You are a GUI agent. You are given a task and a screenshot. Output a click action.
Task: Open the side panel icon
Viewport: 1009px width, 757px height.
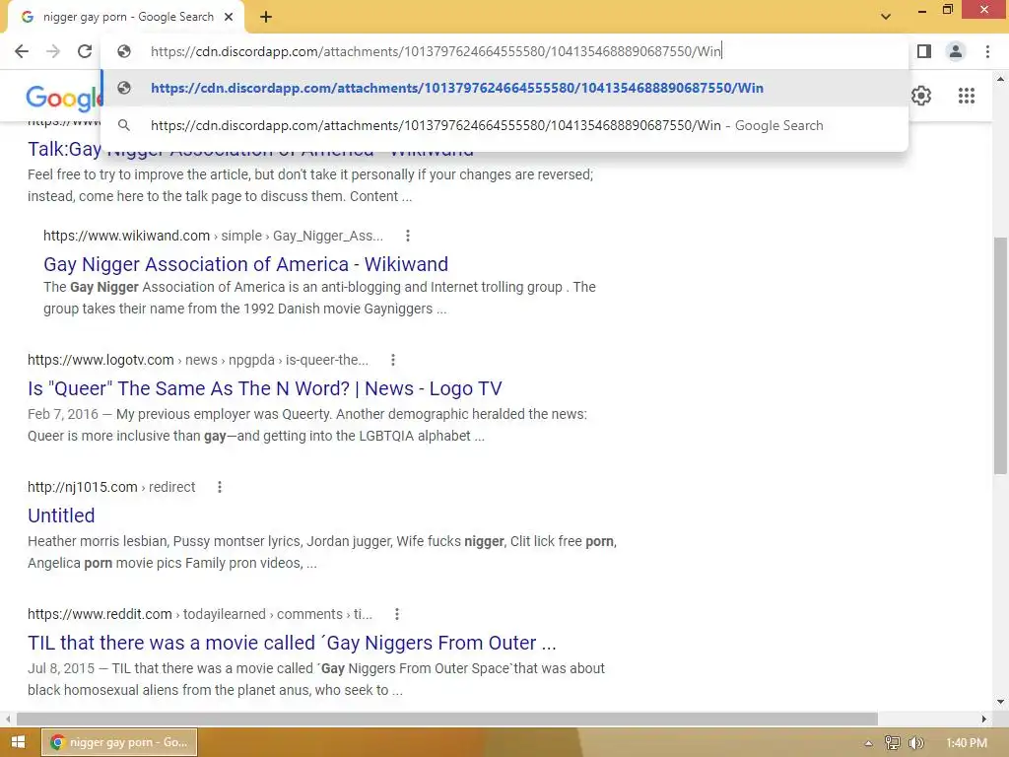(x=924, y=51)
